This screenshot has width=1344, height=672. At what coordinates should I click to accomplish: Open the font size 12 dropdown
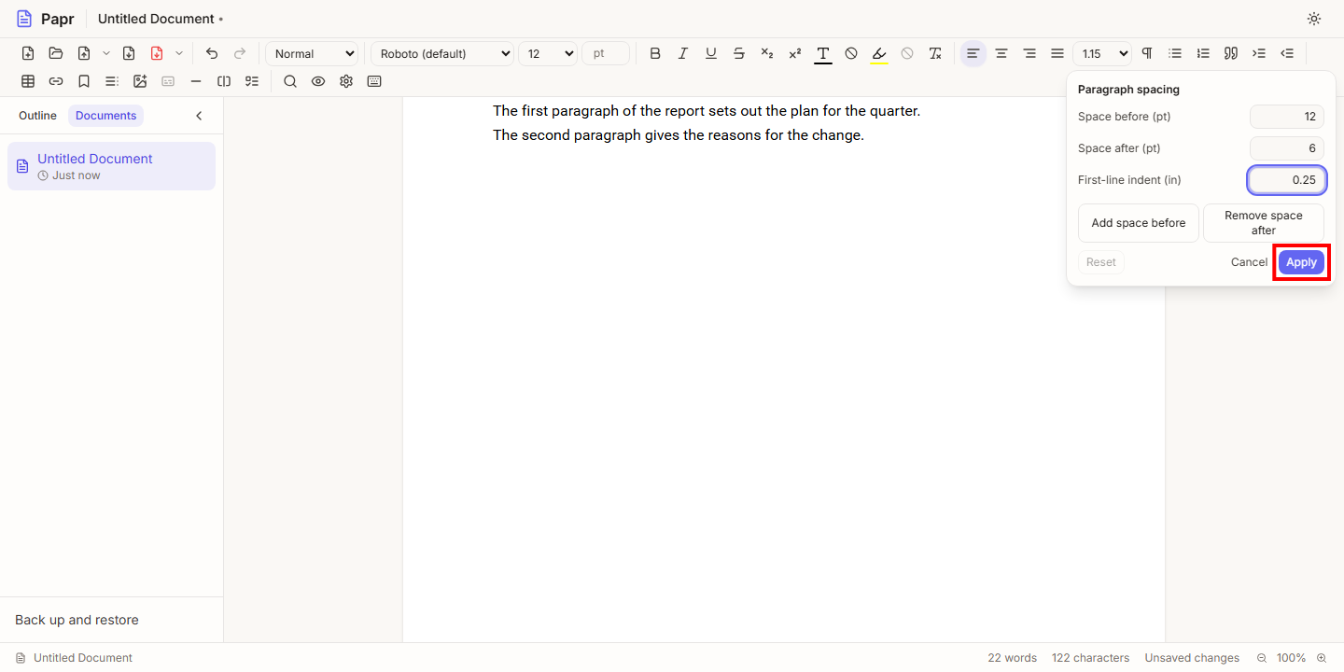click(548, 53)
